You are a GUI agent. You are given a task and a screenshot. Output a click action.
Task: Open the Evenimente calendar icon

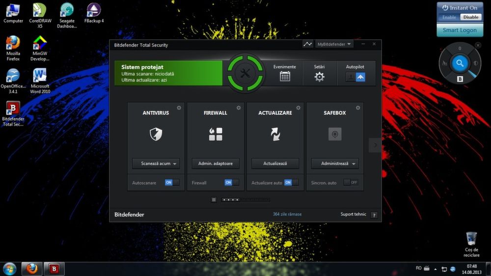tap(285, 76)
